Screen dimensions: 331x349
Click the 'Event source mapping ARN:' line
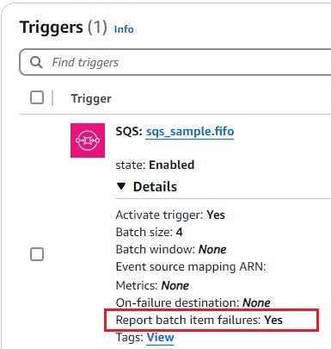[191, 267]
